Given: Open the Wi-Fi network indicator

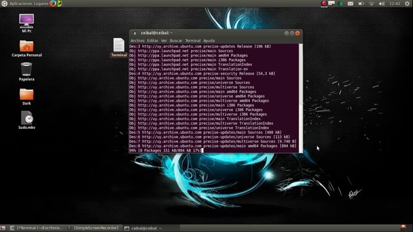Looking at the screenshot, I should [x=372, y=4].
